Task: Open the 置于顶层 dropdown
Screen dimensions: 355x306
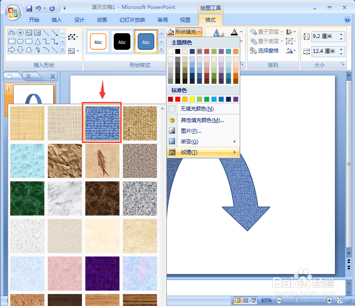Action: tap(266, 32)
